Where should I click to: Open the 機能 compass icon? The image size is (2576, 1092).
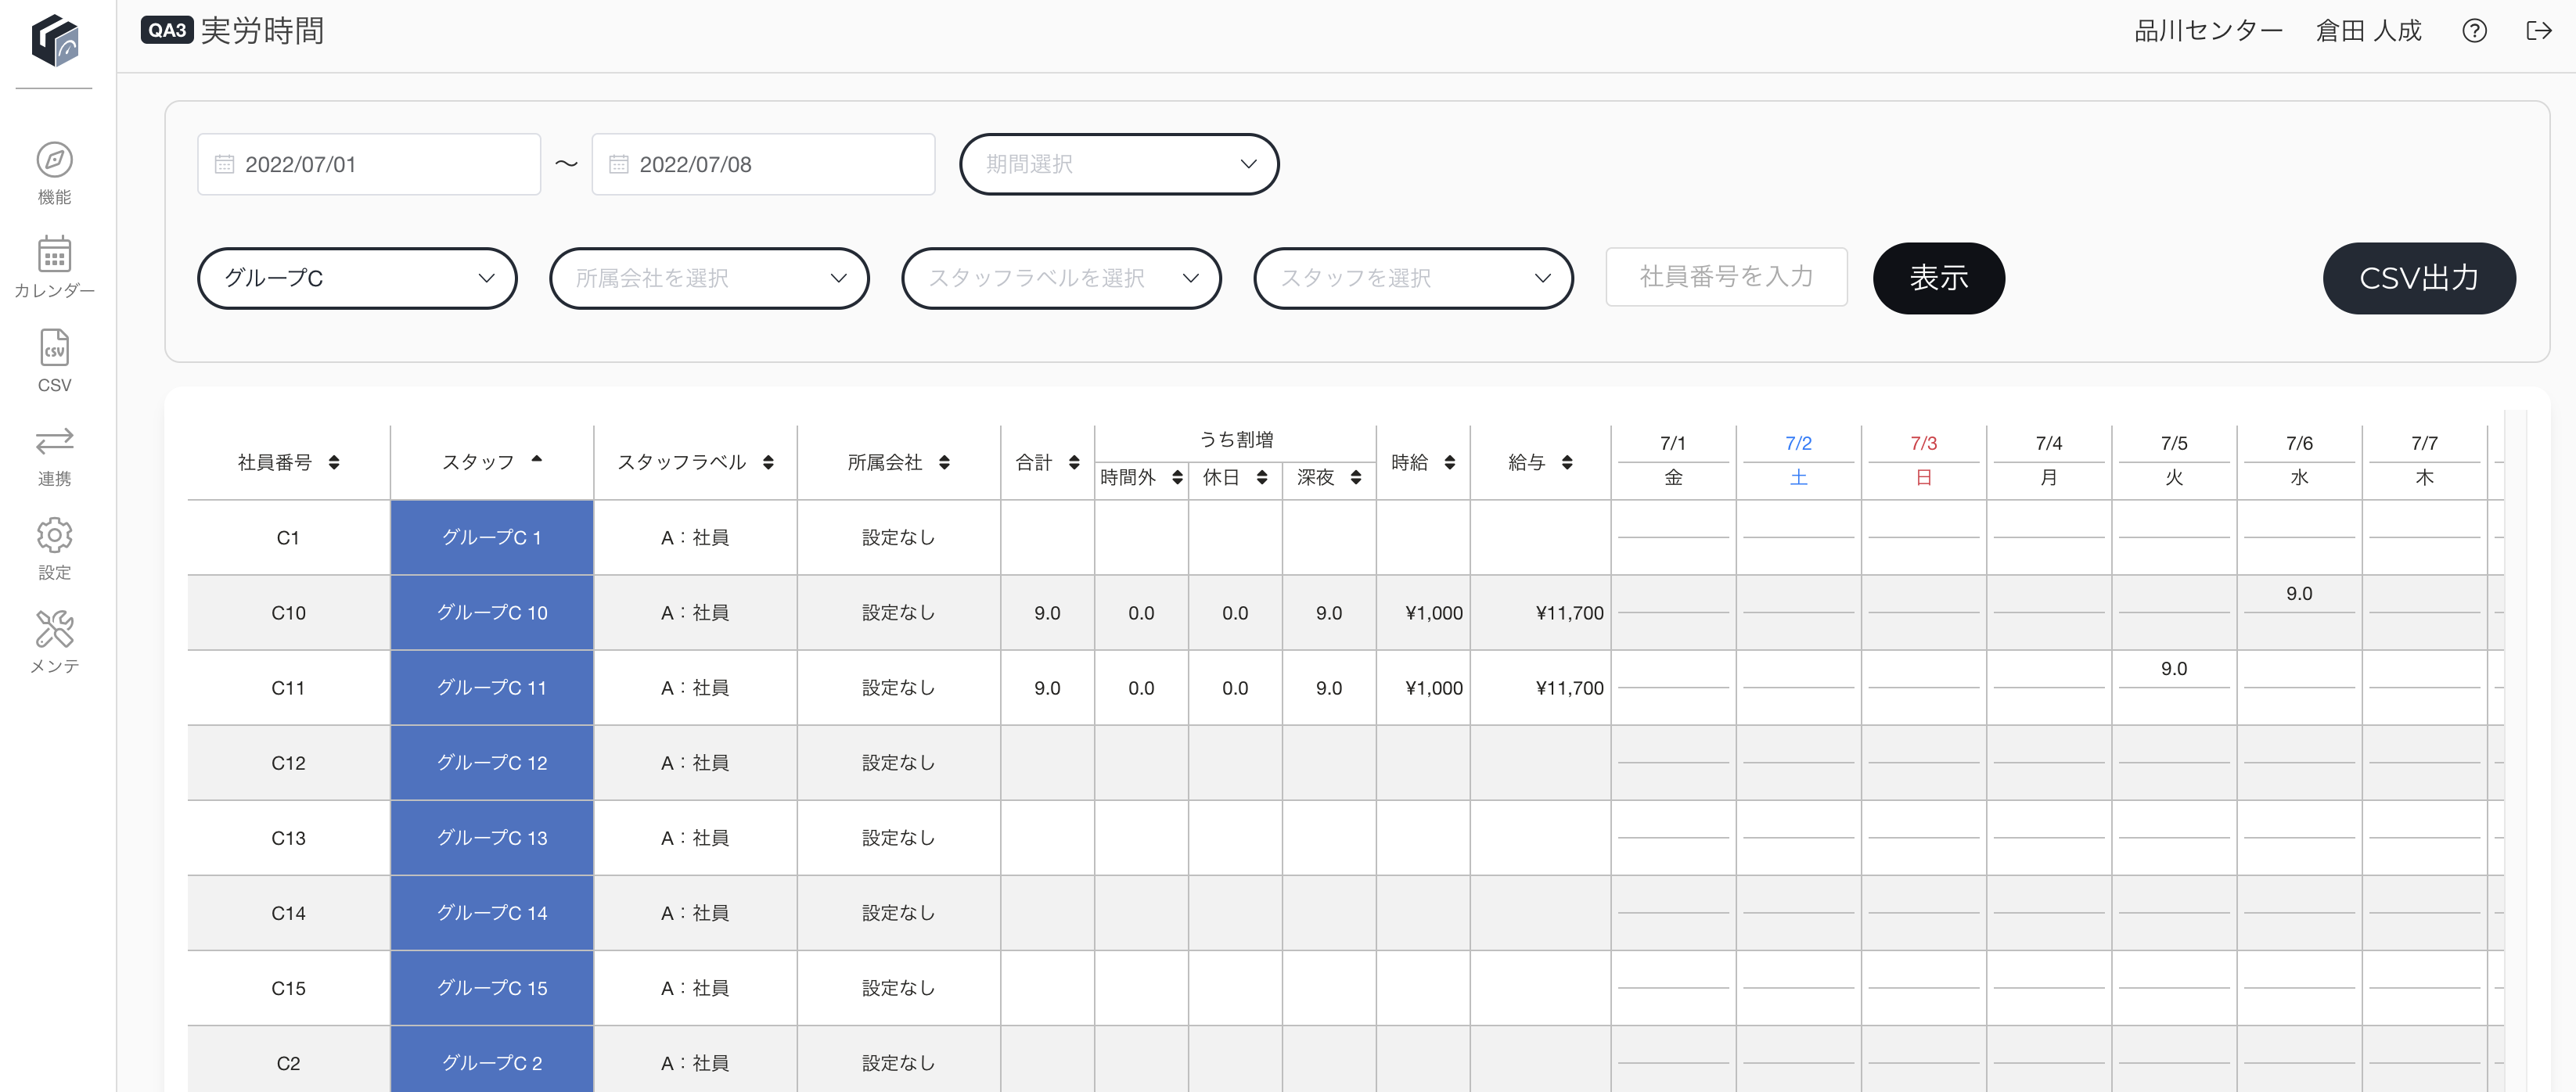coord(54,160)
